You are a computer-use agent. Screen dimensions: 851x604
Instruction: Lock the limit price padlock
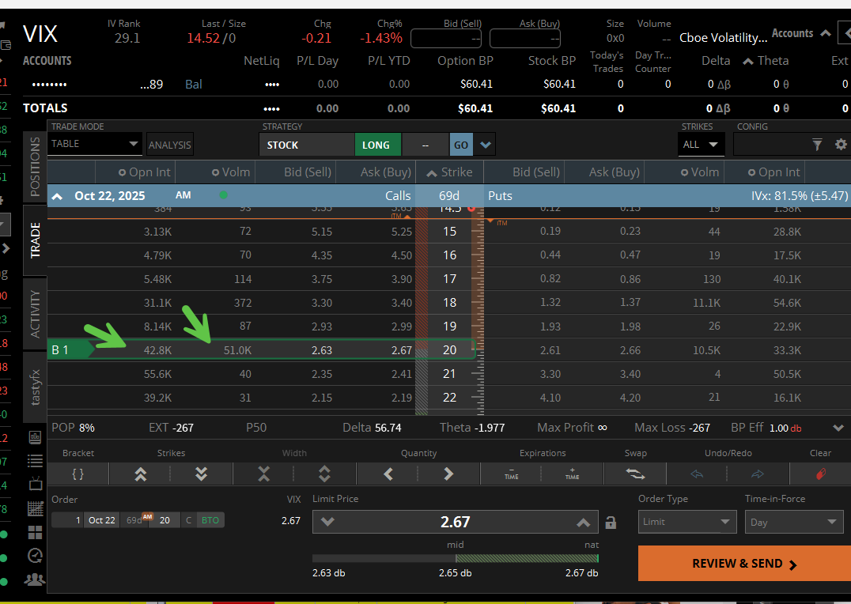(x=611, y=523)
